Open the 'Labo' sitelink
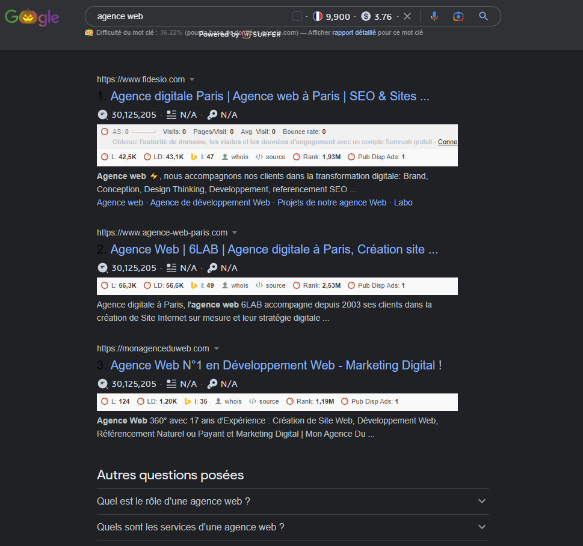 tap(404, 202)
